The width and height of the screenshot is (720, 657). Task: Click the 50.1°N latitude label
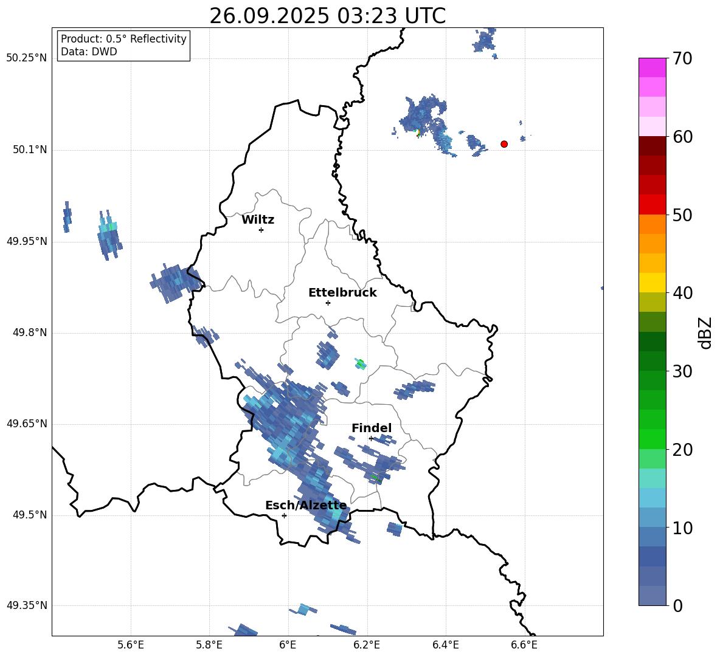tap(30, 150)
